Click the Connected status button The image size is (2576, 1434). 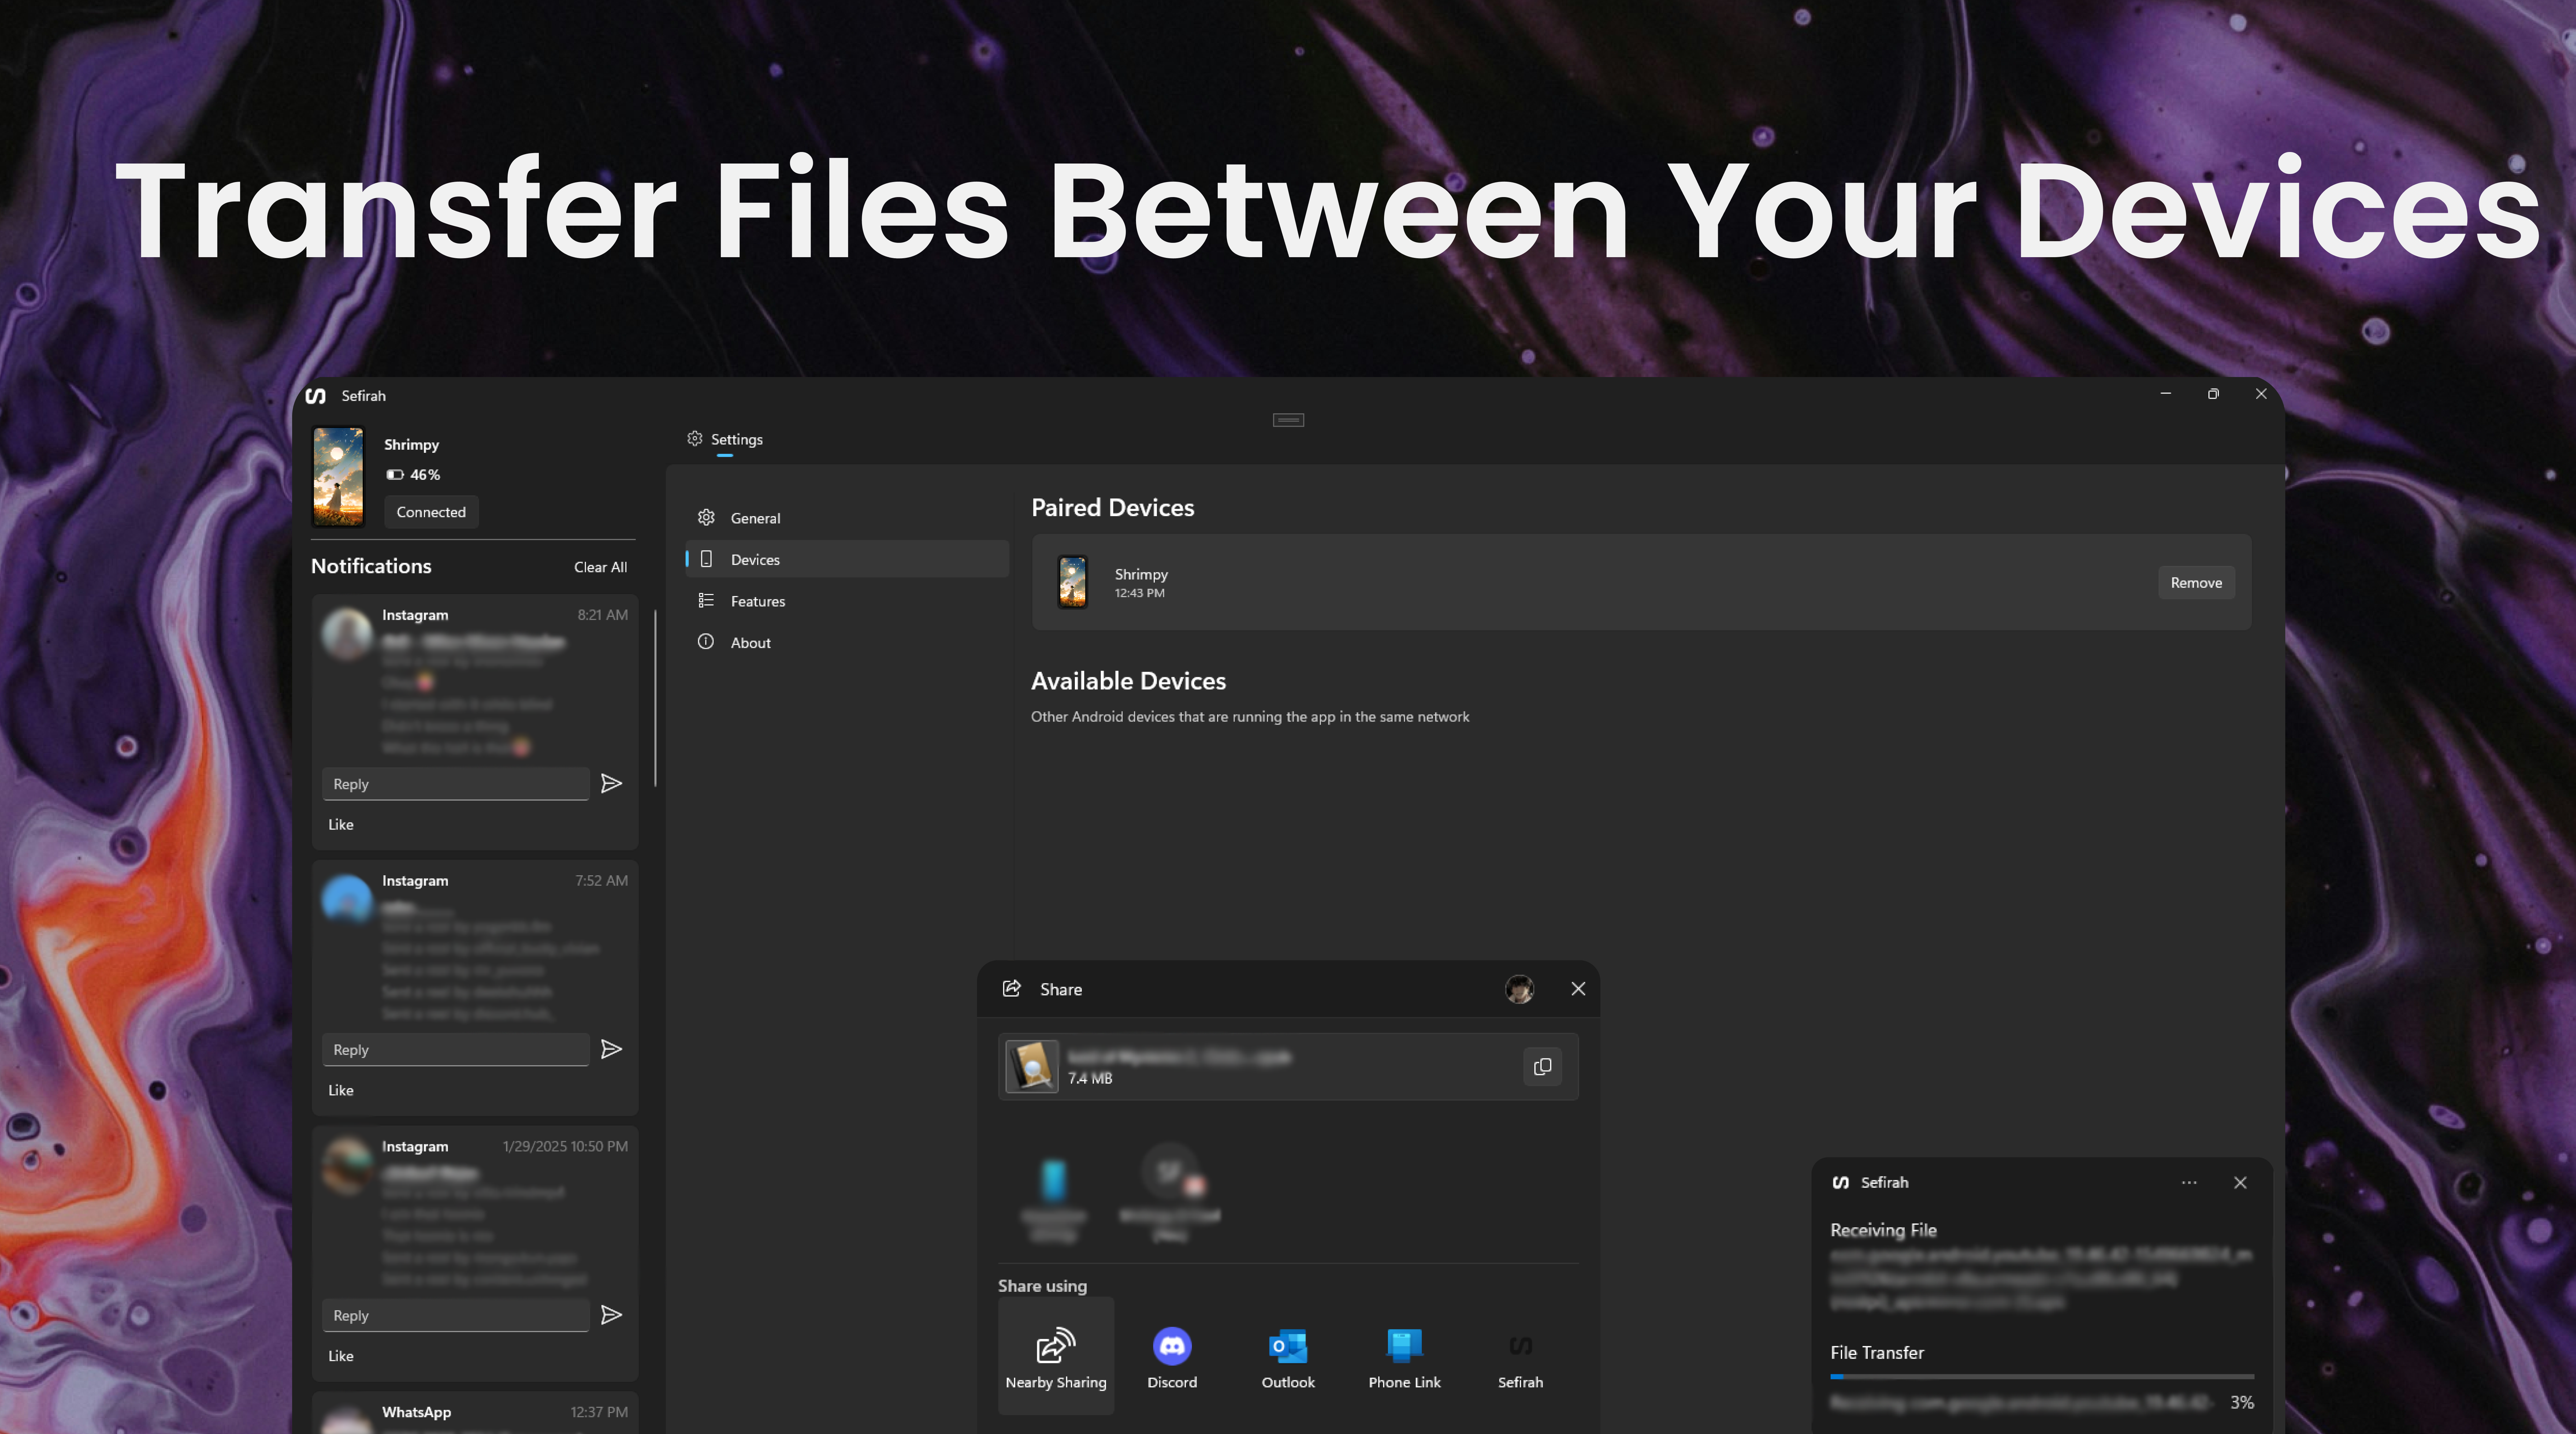pos(431,512)
